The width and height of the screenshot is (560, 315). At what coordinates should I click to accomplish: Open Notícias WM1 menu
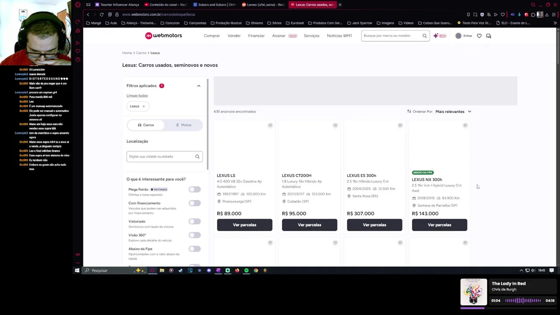coord(339,36)
